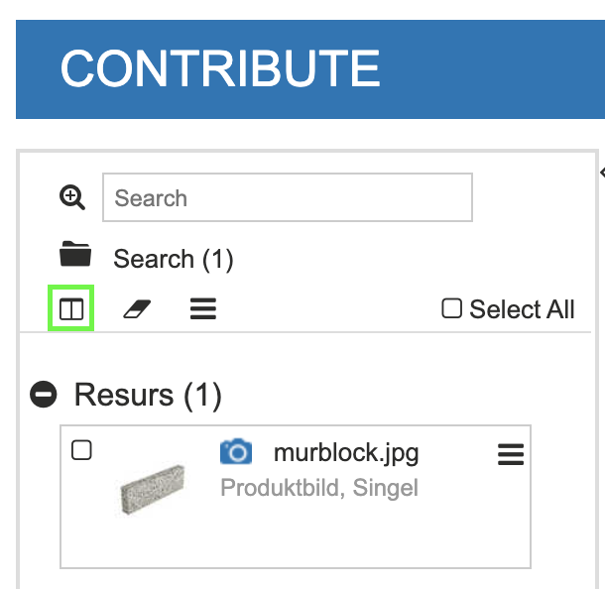Click the magnifier search icon
Screen dimensions: 605x589
72,197
